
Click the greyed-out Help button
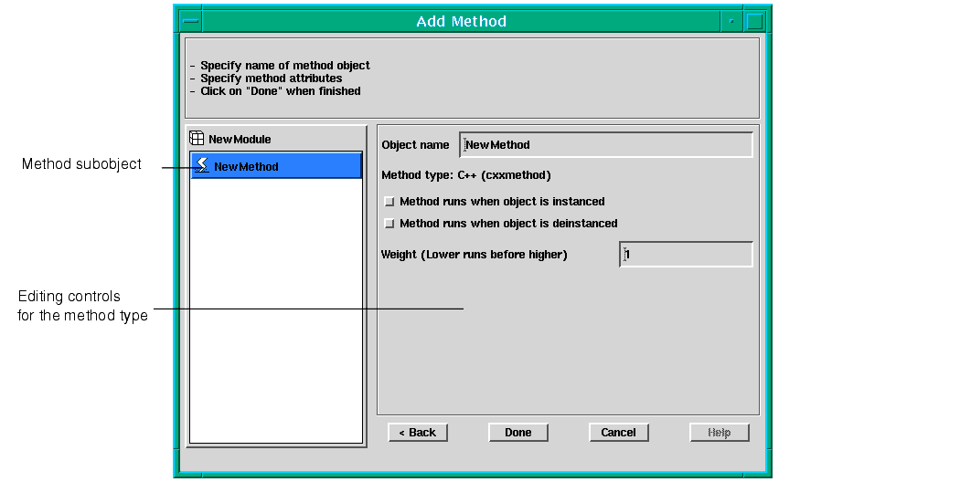(x=719, y=433)
